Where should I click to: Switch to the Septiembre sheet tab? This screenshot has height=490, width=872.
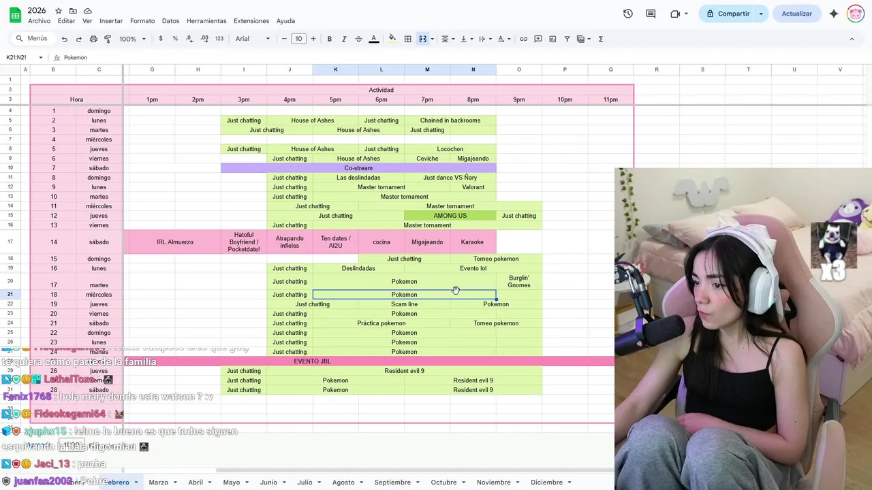pyautogui.click(x=392, y=482)
